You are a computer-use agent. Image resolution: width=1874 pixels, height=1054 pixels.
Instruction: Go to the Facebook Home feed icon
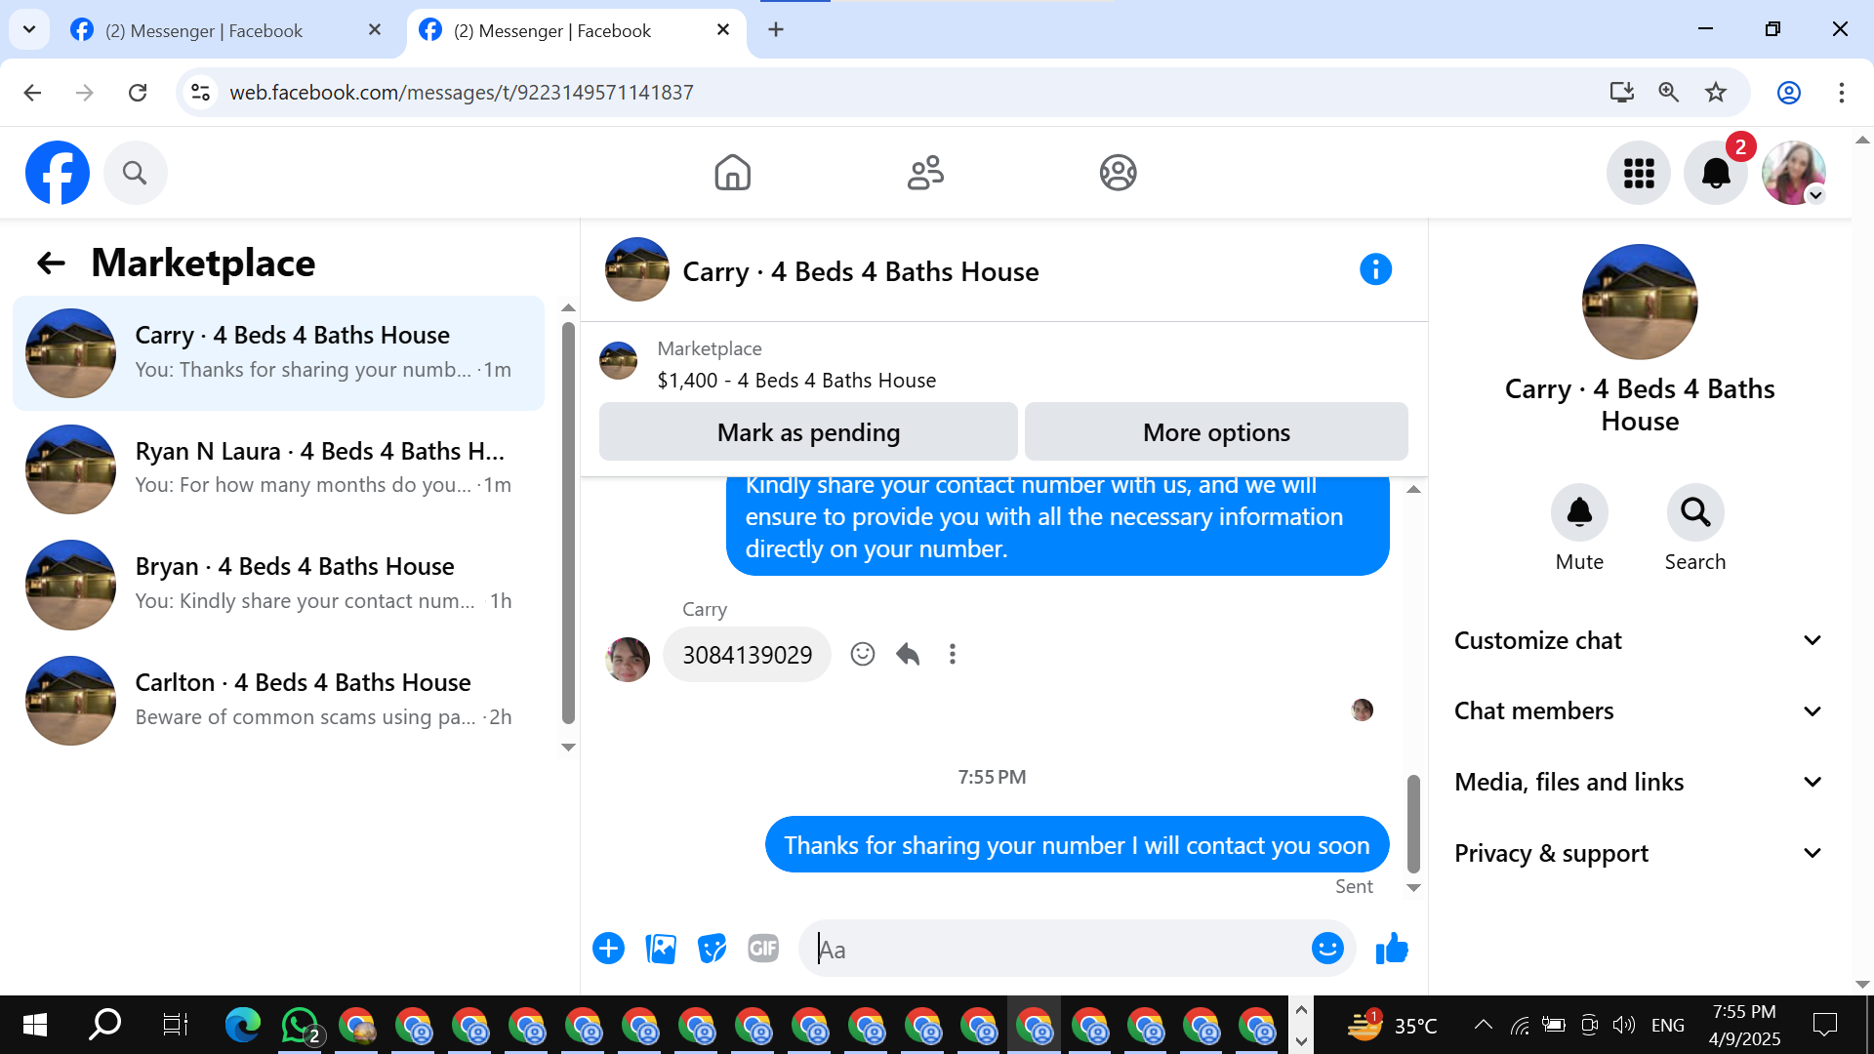click(732, 173)
